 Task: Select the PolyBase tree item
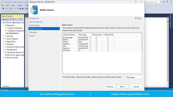click(x=10, y=44)
